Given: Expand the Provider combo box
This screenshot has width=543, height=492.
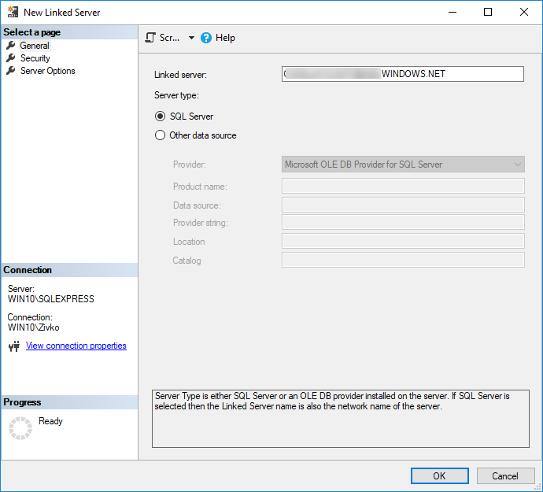Looking at the screenshot, I should [517, 165].
